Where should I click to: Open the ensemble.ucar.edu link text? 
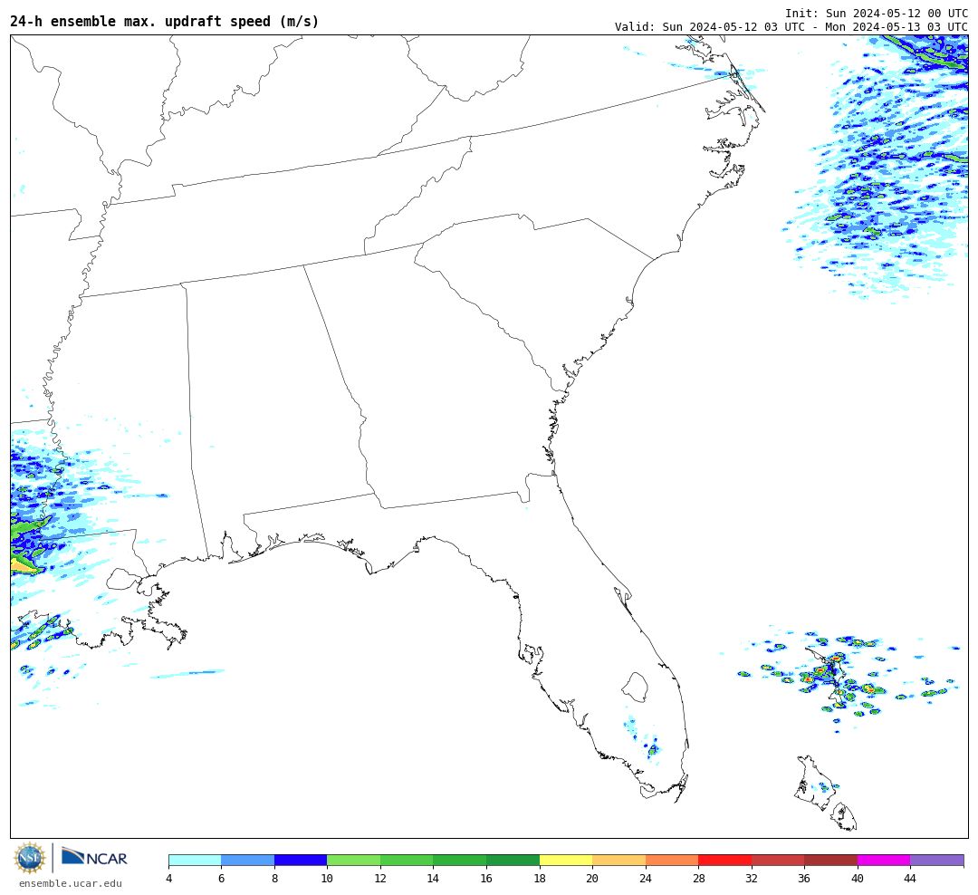pyautogui.click(x=71, y=883)
